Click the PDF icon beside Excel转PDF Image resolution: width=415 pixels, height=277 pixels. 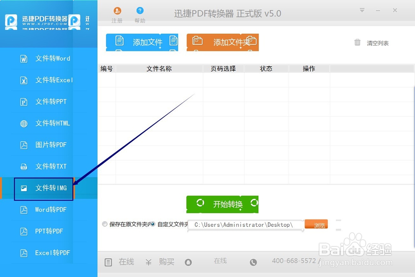coord(24,253)
